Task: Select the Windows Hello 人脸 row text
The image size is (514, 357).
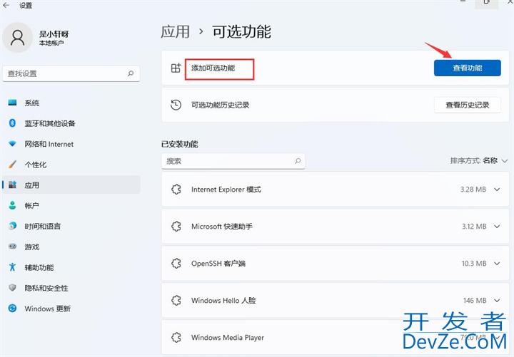Action: pos(223,301)
